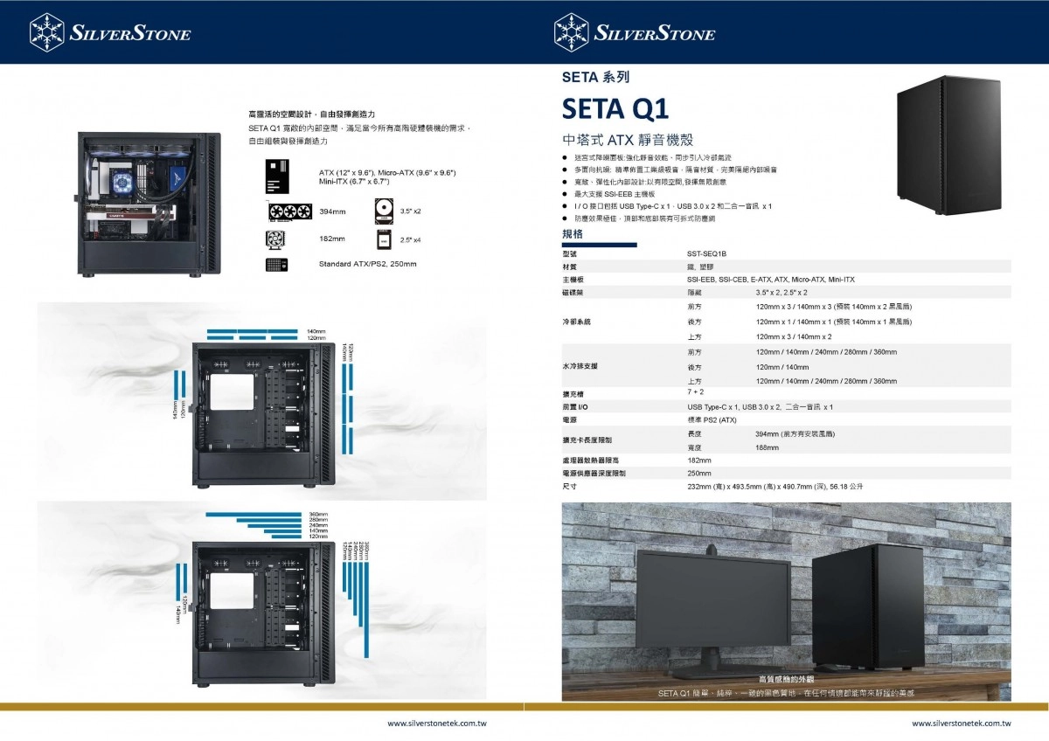Click the SilverStone logo on the right page header
This screenshot has width=1049, height=741.
tap(634, 32)
